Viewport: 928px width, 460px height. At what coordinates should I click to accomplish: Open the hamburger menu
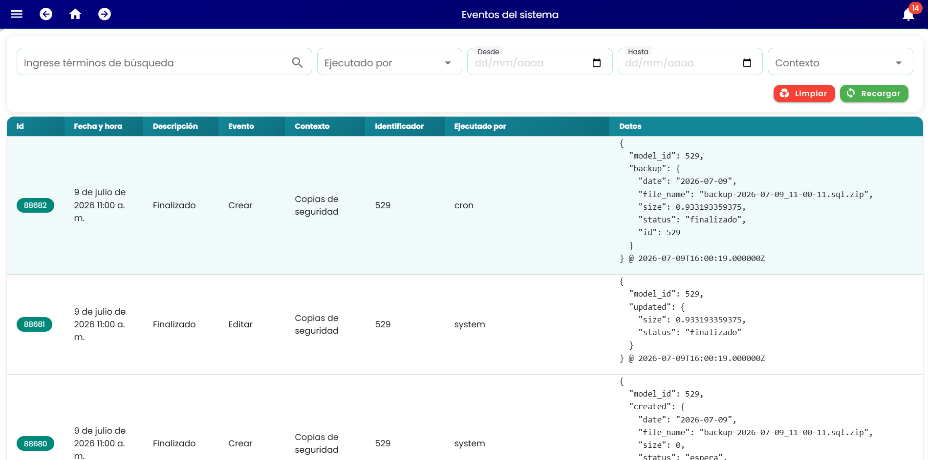[x=17, y=14]
